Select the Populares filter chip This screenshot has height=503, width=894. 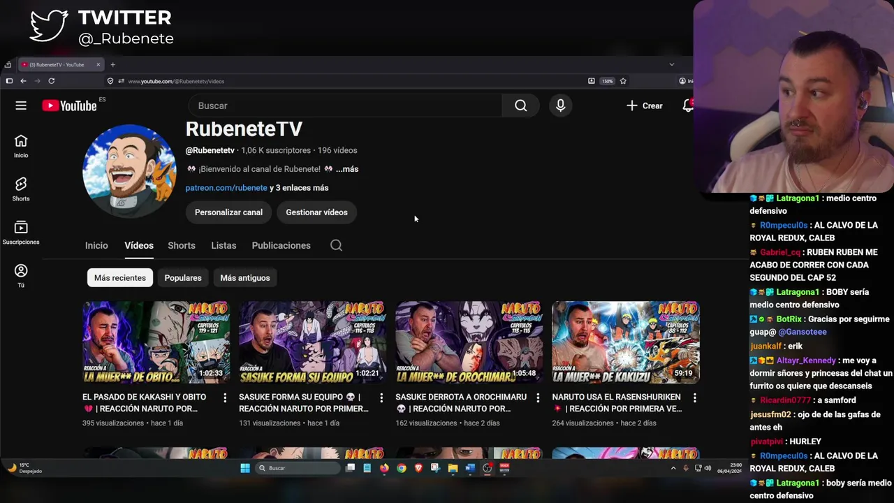tap(183, 278)
